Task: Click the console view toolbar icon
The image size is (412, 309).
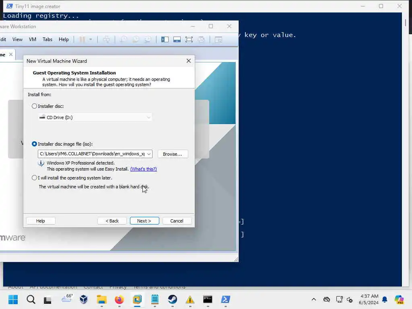Action: tap(218, 40)
